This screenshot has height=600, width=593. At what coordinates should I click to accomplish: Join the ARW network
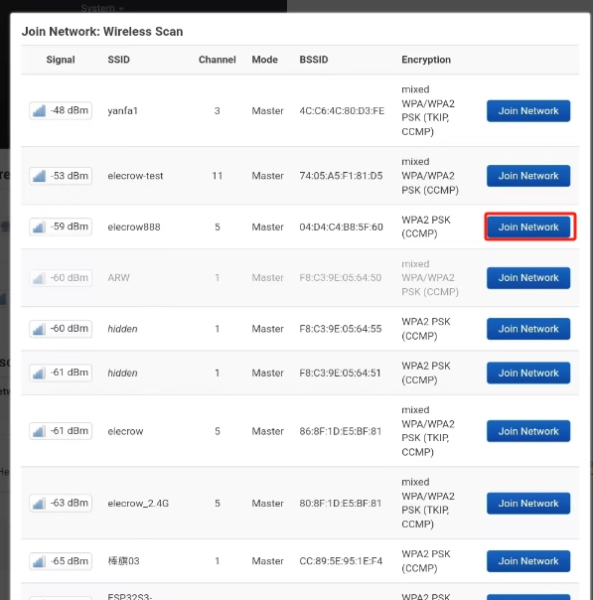click(x=528, y=278)
